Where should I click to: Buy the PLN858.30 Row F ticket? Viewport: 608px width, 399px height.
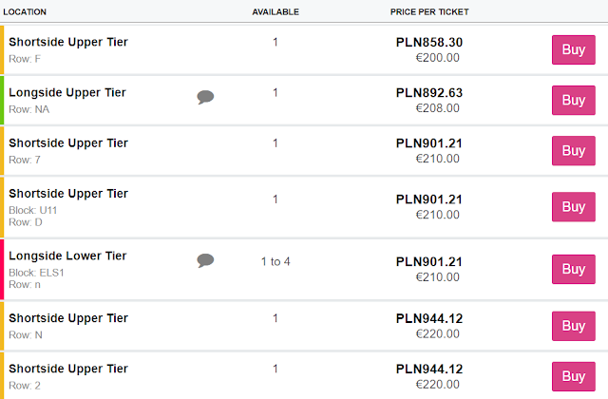point(573,49)
